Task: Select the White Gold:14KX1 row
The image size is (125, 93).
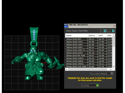Action: (x=89, y=64)
